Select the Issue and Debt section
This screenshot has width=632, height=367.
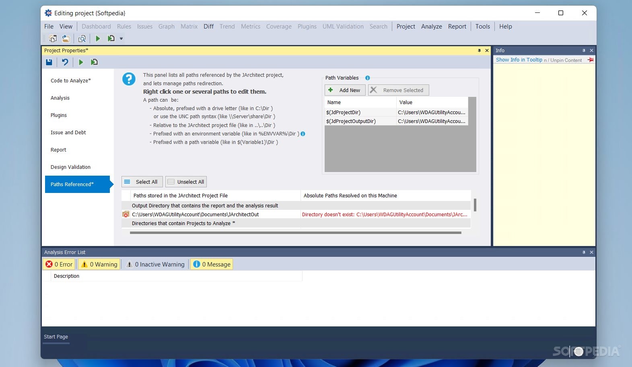77,133
